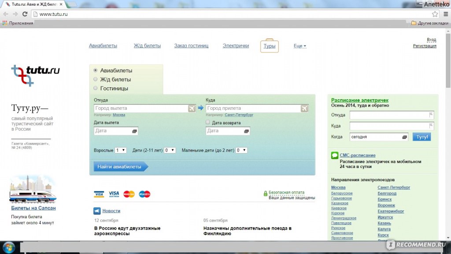Bookmark page with star icon
This screenshot has height=254, width=451.
click(435, 14)
